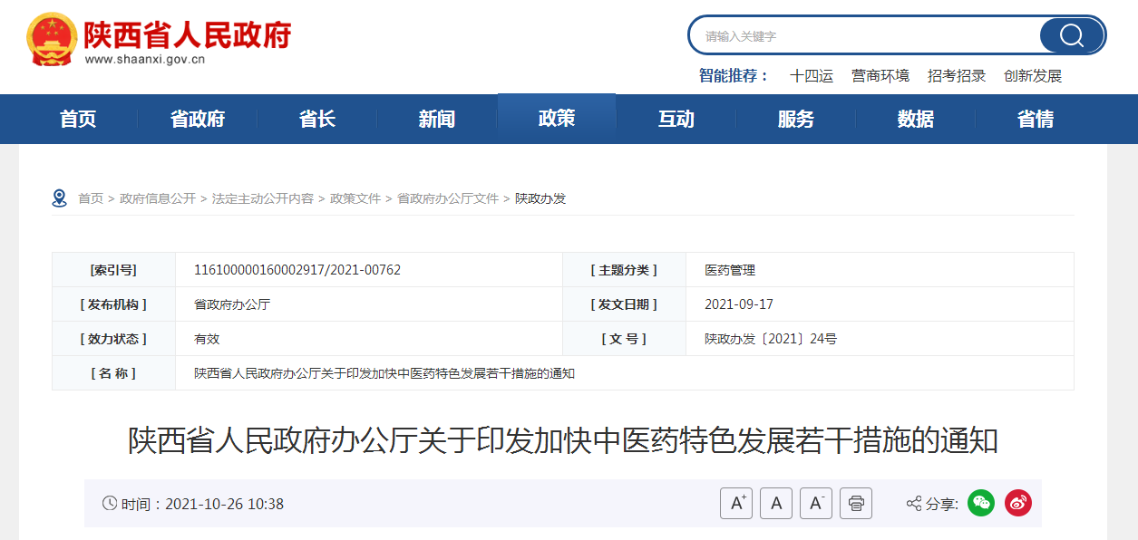This screenshot has width=1138, height=540.
Task: Open the 省情 navigation tab
Action: pyautogui.click(x=1036, y=119)
